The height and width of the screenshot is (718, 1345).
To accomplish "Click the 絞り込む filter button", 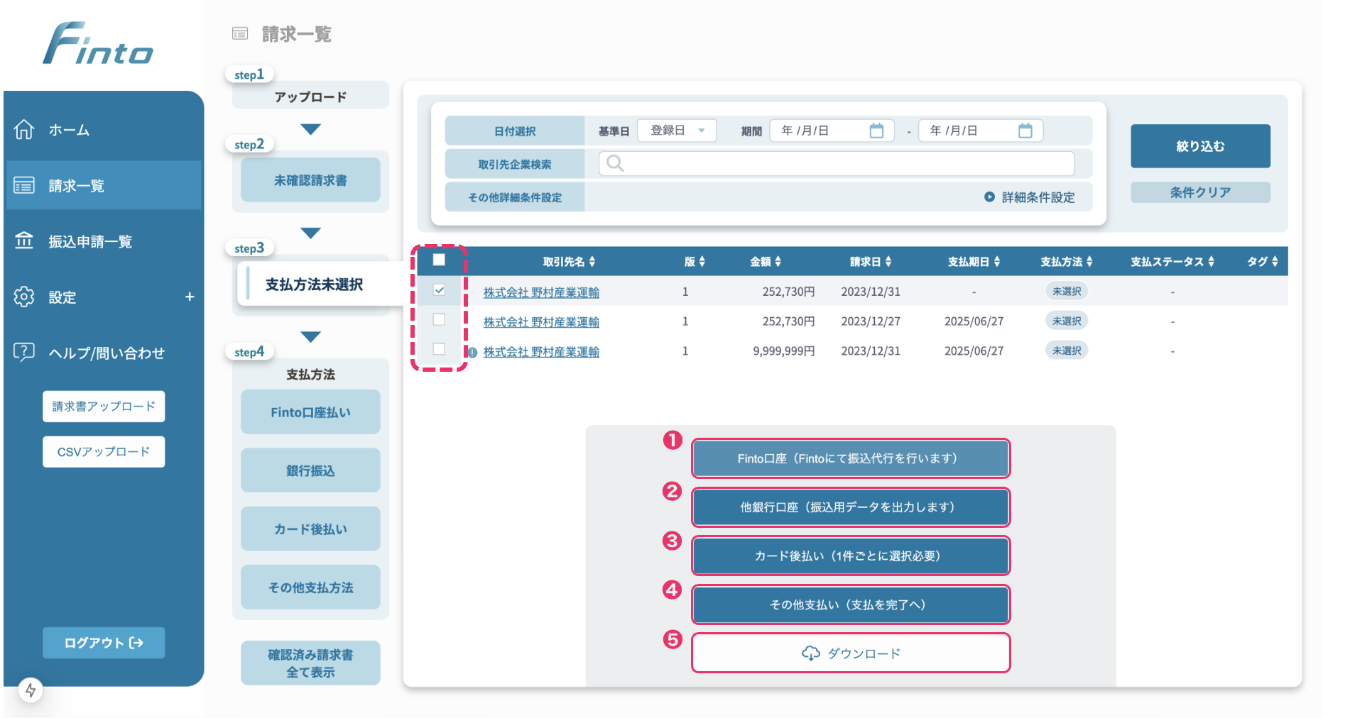I will [1199, 146].
